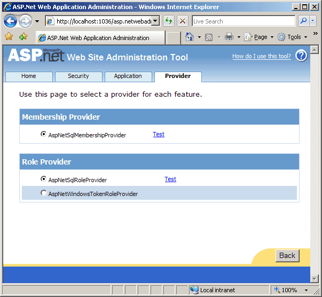Click Local intranet zone status icon
The width and height of the screenshot is (322, 297).
pos(194,290)
